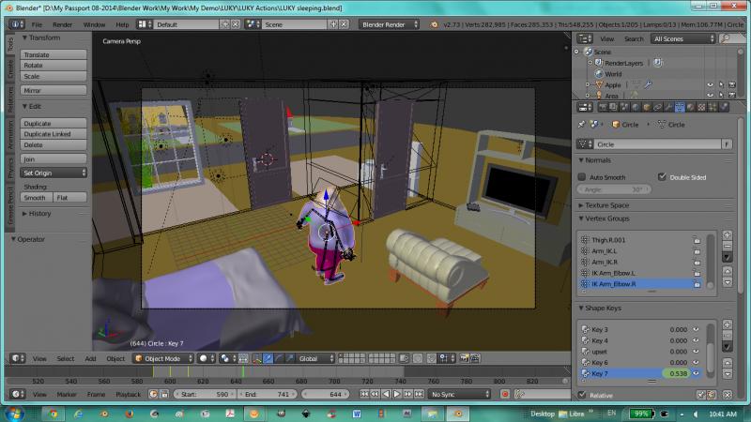Click the current frame field 644
Screen dimensions: 751x422
point(324,394)
